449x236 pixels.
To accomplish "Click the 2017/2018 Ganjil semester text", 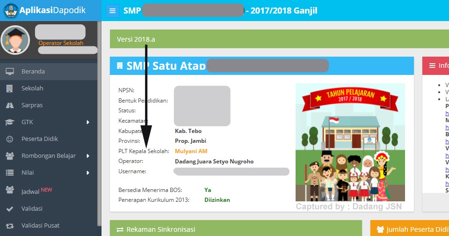I will pos(284,11).
